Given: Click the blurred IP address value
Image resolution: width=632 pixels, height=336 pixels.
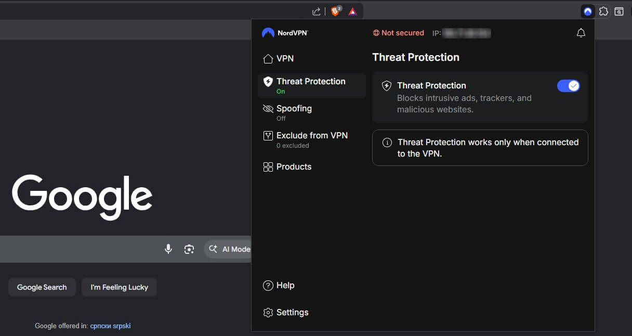Looking at the screenshot, I should [466, 33].
